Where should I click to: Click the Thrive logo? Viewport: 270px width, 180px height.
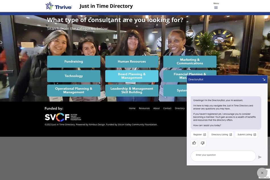point(59,6)
